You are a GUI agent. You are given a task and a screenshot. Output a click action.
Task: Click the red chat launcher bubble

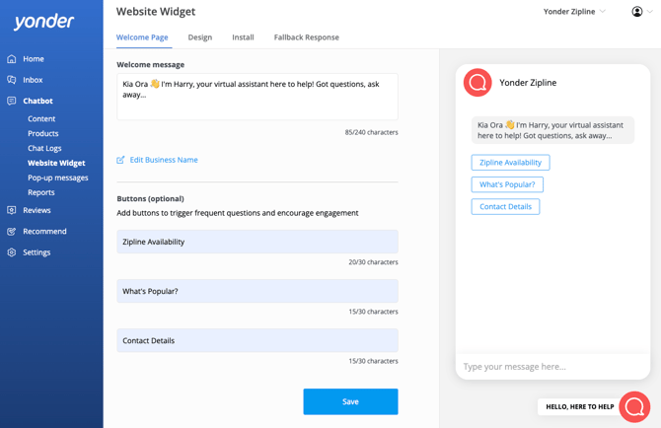coord(634,407)
